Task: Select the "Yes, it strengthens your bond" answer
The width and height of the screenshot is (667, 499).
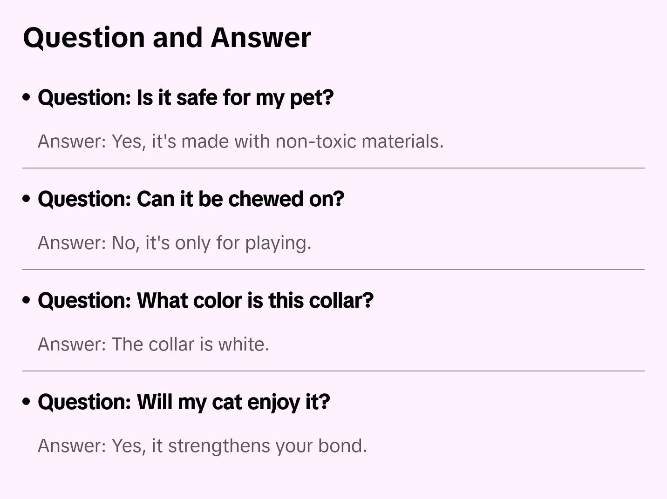Action: (202, 445)
